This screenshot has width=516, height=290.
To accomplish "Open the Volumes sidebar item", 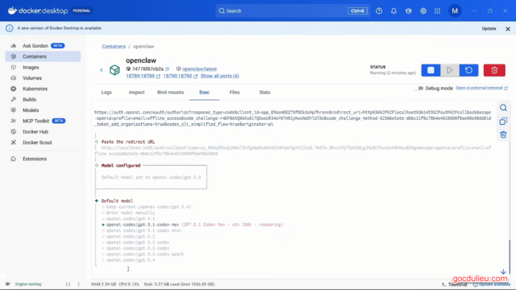I will (32, 78).
